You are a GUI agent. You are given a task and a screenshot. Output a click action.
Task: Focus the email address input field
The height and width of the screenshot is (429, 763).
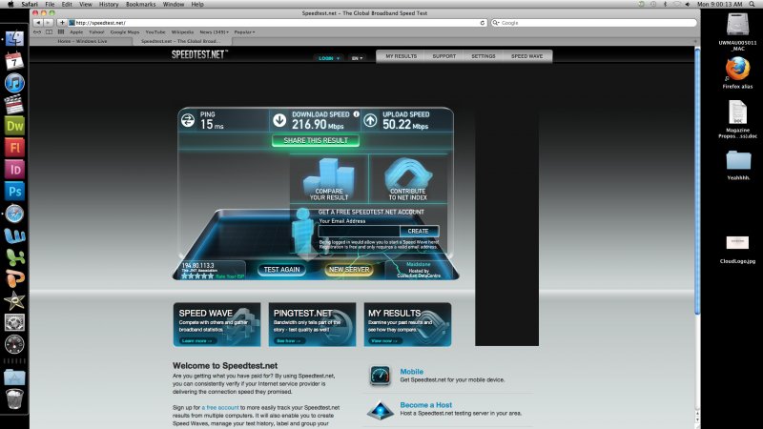pos(360,231)
